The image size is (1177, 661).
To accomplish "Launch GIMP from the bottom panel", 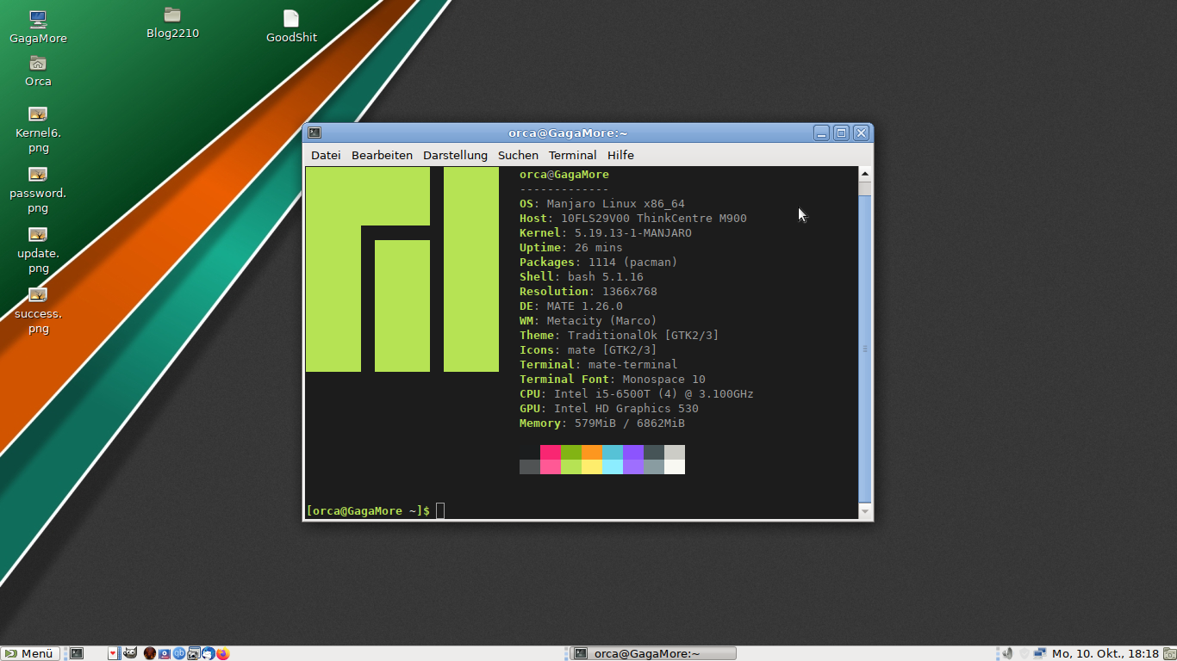I will coord(130,652).
